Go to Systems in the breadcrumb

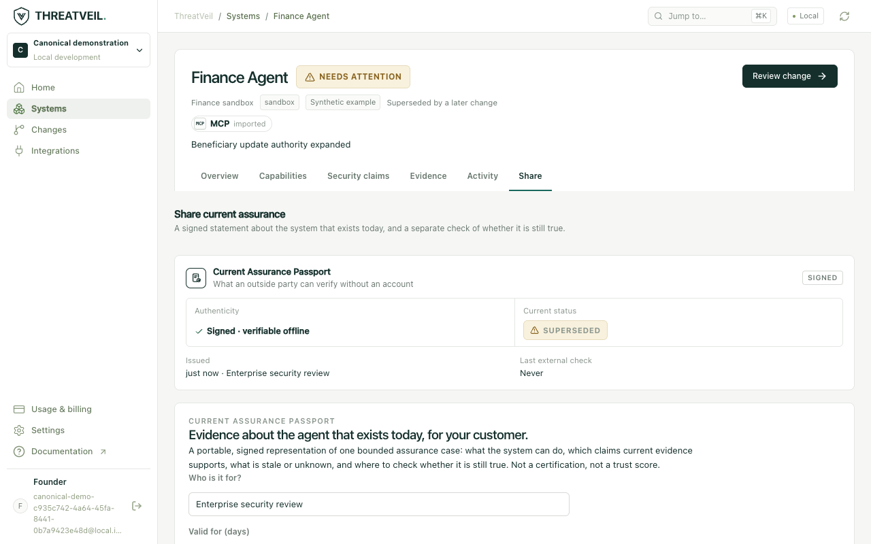pos(243,16)
